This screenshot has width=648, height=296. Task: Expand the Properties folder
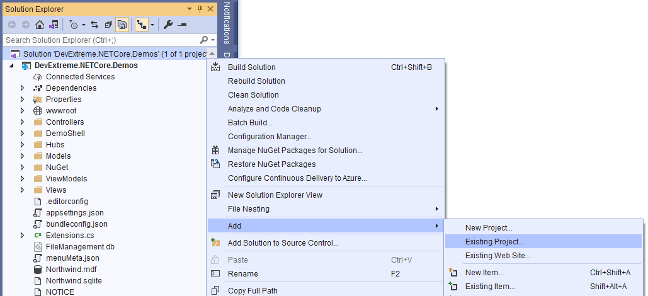[x=22, y=100]
